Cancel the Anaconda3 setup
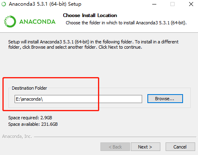The height and width of the screenshot is (155, 198). pyautogui.click(x=180, y=146)
